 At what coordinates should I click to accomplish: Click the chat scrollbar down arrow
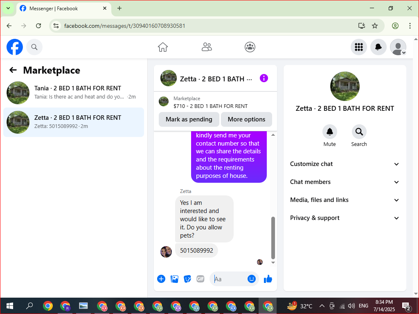click(273, 263)
